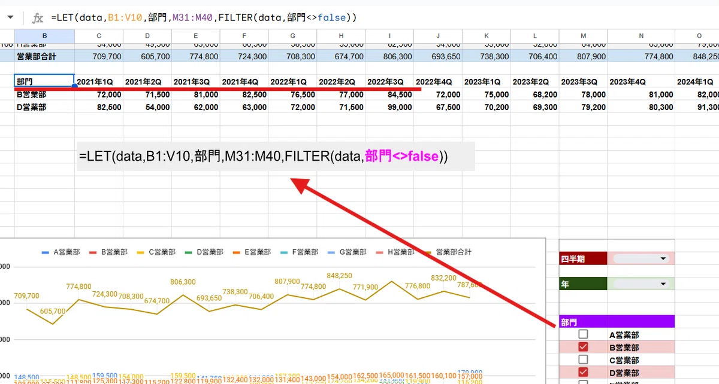This screenshot has height=384, width=719.
Task: Click the 2022年4Q header cell
Action: tap(438, 81)
